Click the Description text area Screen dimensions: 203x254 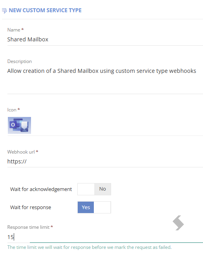(x=105, y=80)
